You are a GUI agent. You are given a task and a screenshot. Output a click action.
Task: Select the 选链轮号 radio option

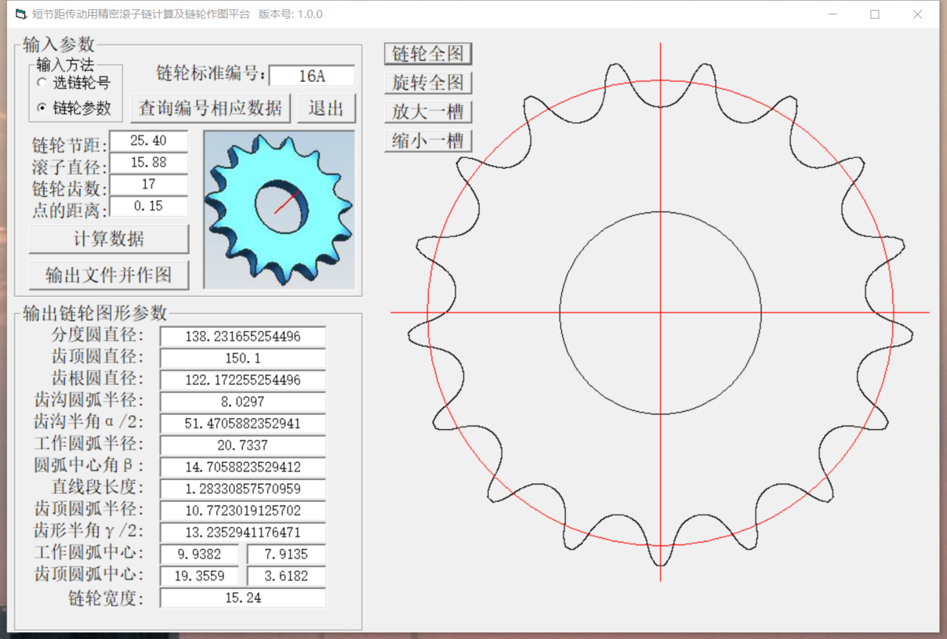tap(74, 83)
